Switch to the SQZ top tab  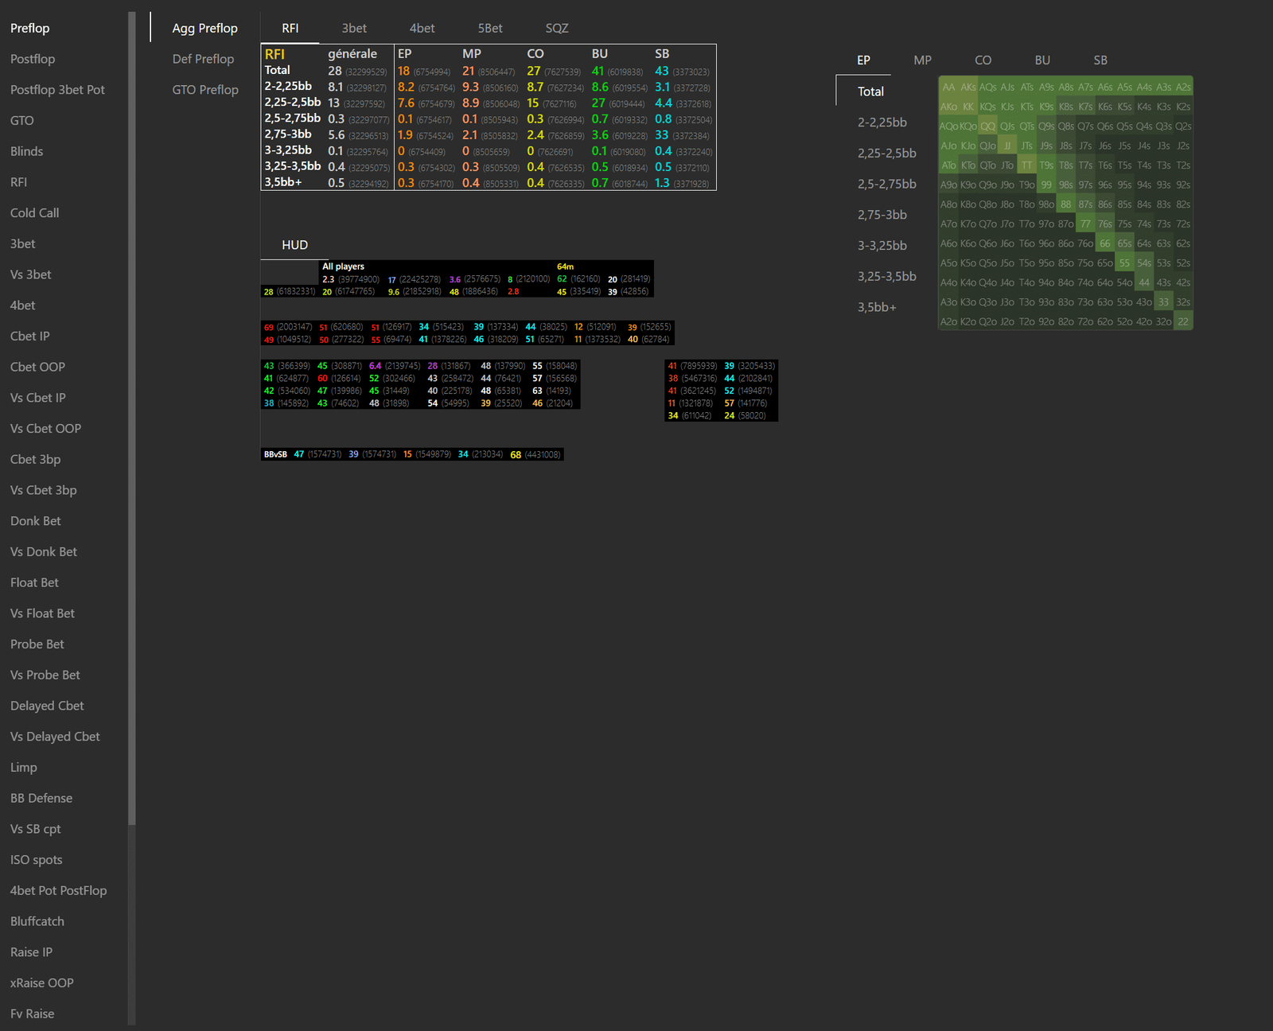point(557,29)
